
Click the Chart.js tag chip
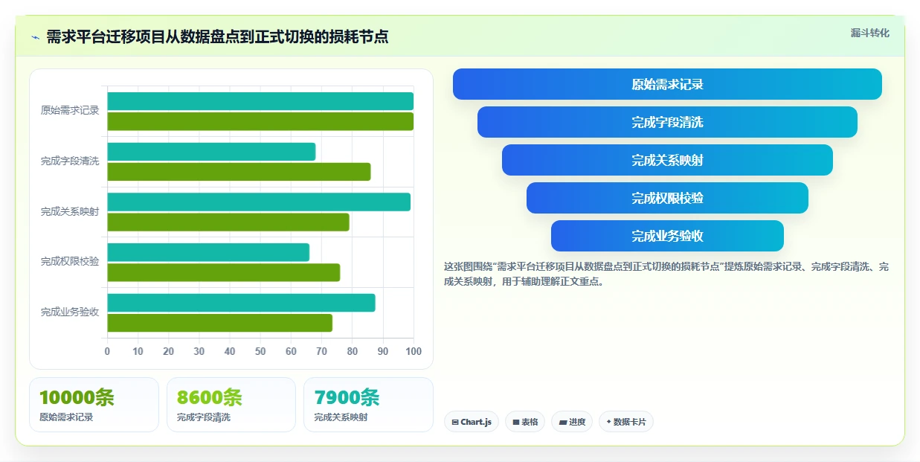pyautogui.click(x=472, y=422)
